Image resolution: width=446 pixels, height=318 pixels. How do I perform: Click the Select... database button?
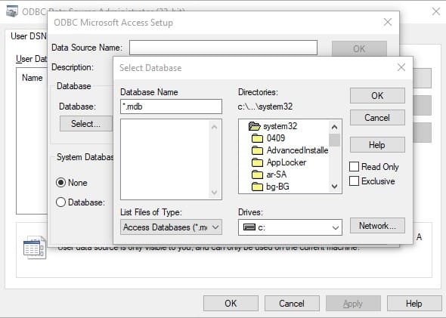coord(85,124)
